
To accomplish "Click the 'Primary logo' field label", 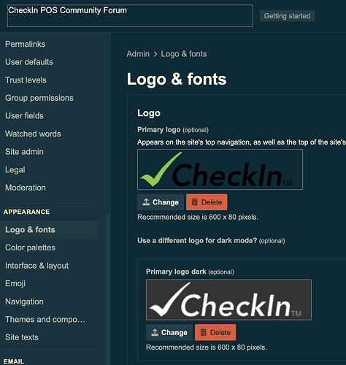I will point(158,130).
